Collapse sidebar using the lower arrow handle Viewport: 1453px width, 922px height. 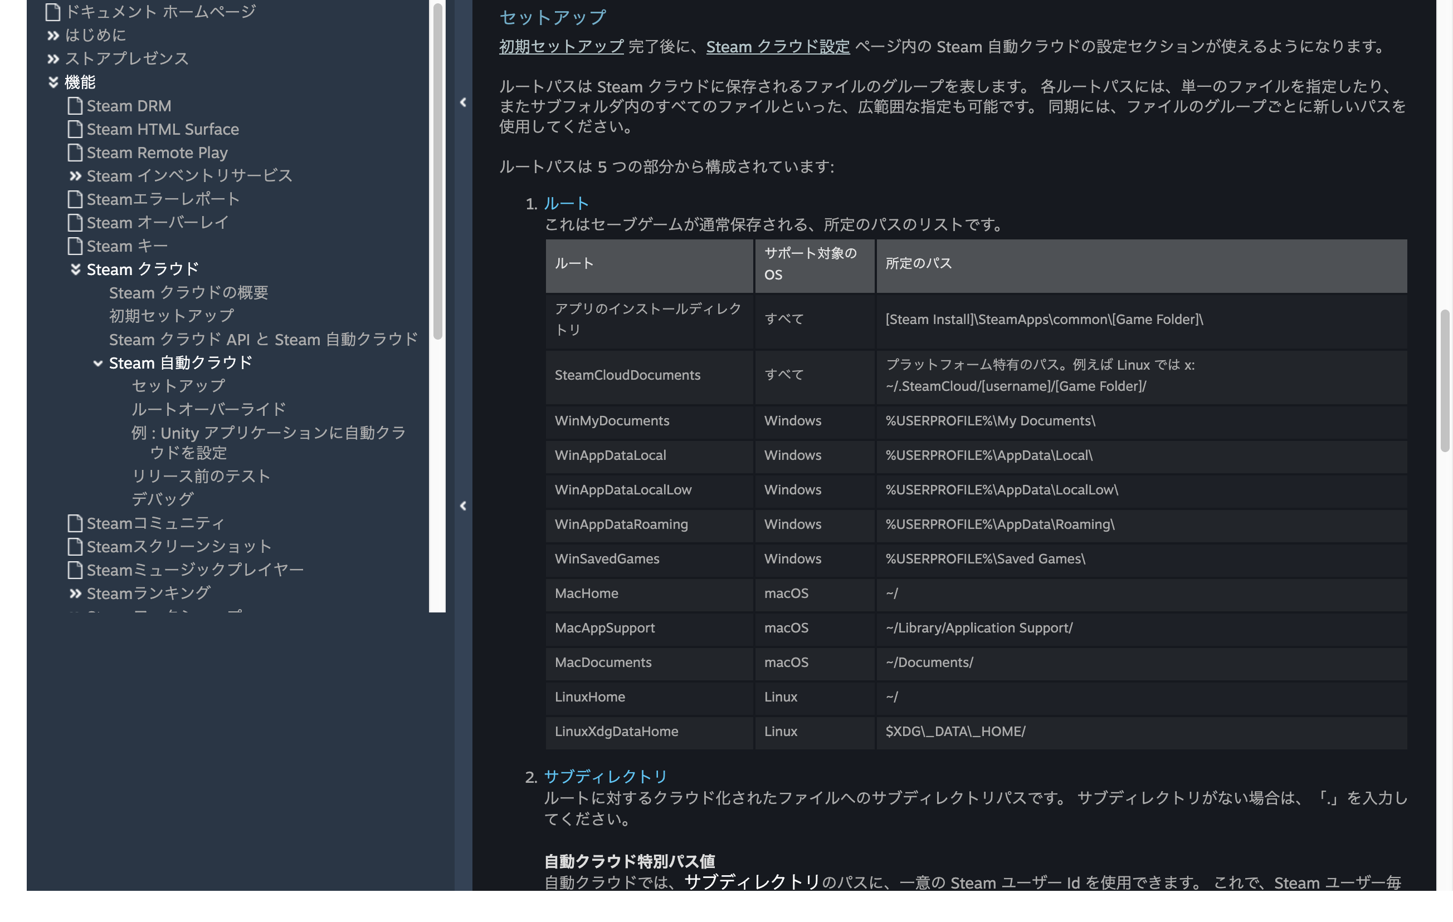[x=463, y=506]
